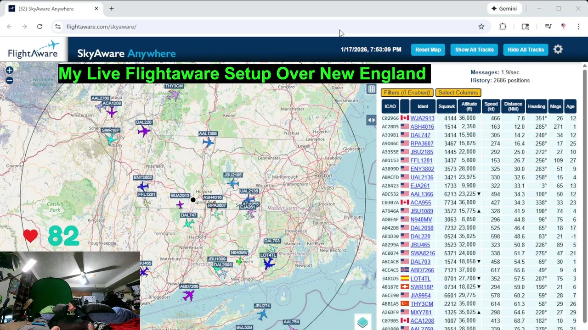Open the MXY781 flight link

[x=421, y=312]
